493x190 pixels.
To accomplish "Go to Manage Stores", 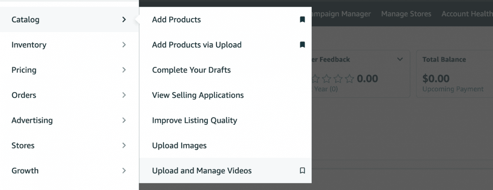I will [406, 14].
